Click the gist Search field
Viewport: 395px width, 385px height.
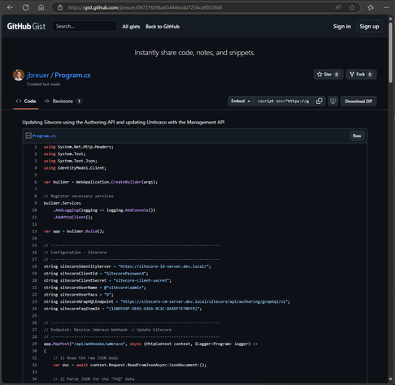coord(85,26)
